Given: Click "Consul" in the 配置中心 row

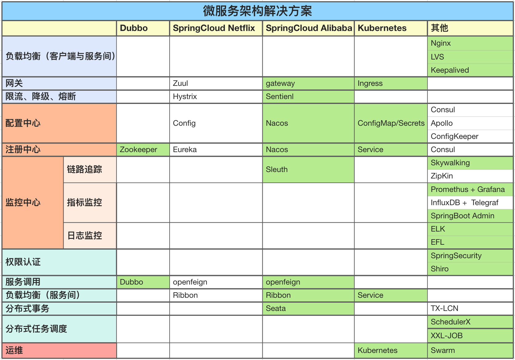Looking at the screenshot, I should coord(470,110).
